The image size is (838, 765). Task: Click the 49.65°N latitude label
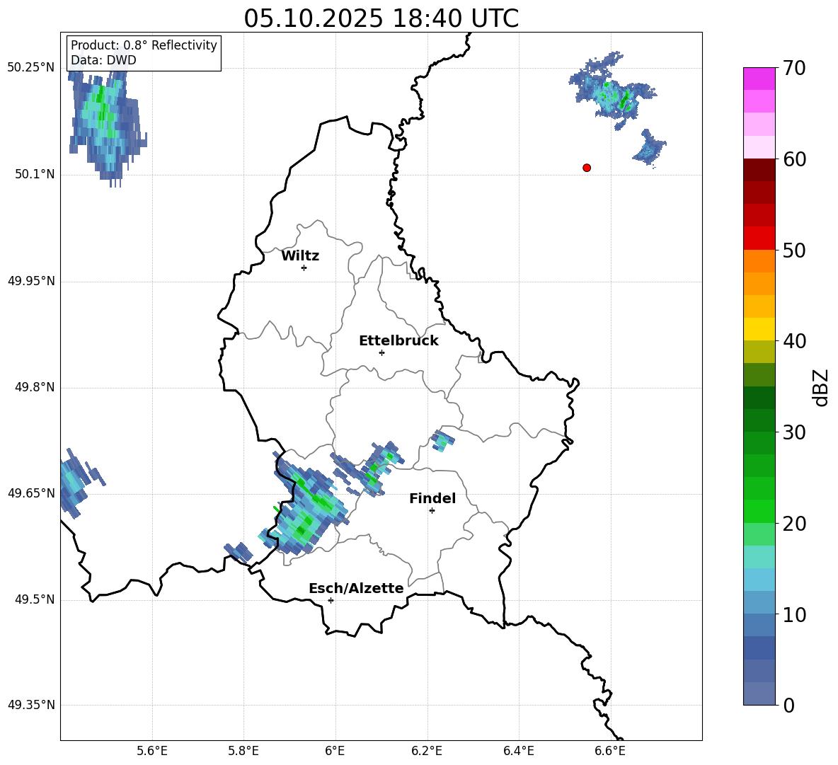(31, 493)
